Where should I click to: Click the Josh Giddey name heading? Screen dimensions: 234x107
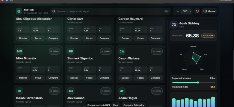click(x=189, y=23)
